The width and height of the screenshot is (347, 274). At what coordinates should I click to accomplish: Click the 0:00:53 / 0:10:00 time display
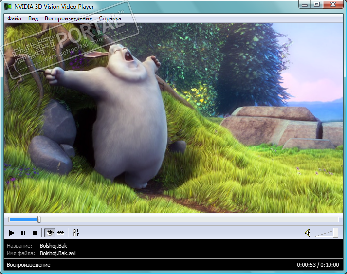[318, 265]
